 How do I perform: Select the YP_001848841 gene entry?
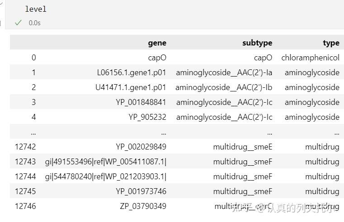pos(141,102)
